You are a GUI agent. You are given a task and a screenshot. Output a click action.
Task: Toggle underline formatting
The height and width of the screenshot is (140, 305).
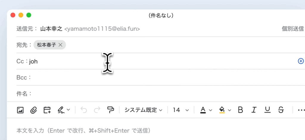tap(267, 110)
